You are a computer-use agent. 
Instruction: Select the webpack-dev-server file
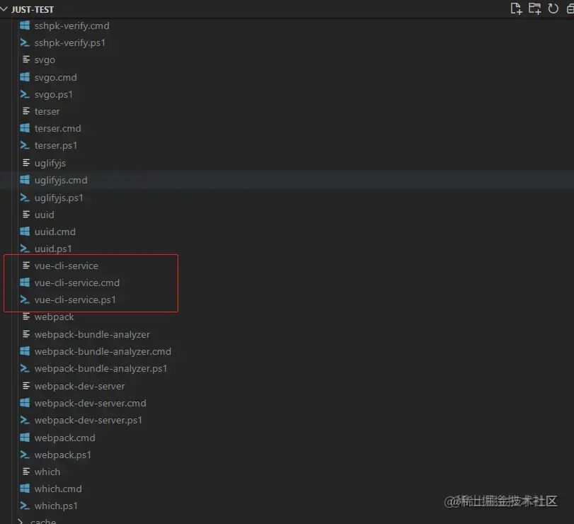(80, 386)
